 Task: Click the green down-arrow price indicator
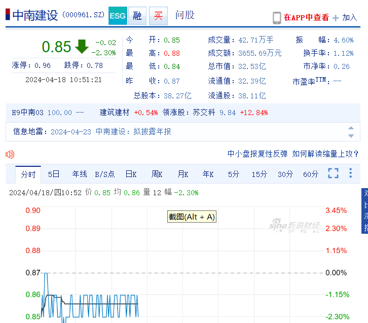[82, 47]
